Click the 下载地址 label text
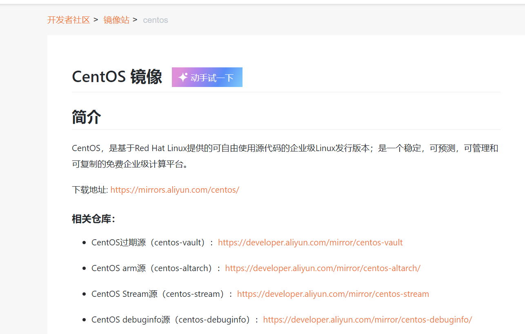Screen dimensions: 525x334 [x=90, y=190]
